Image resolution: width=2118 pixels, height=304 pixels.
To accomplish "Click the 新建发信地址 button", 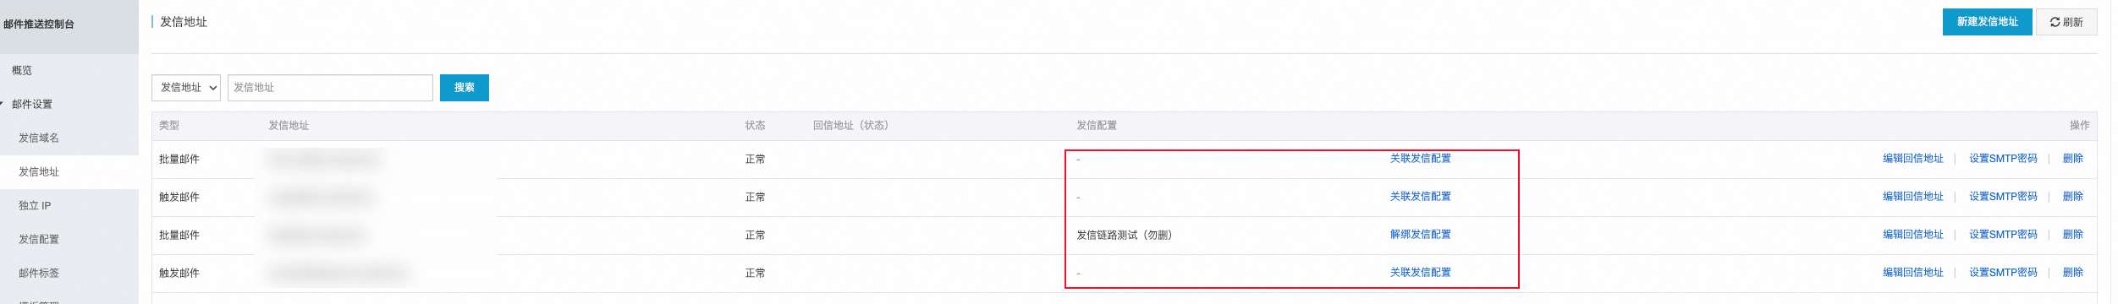I will pyautogui.click(x=1987, y=22).
